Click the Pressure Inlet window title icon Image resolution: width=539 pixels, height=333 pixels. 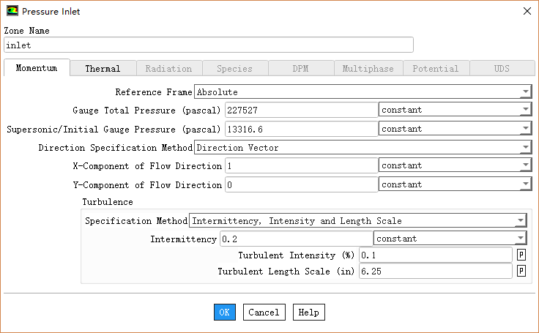(x=12, y=11)
